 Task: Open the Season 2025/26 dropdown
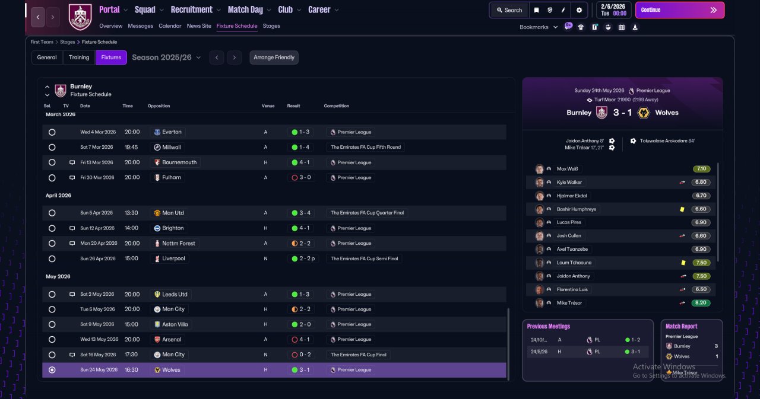(x=166, y=58)
